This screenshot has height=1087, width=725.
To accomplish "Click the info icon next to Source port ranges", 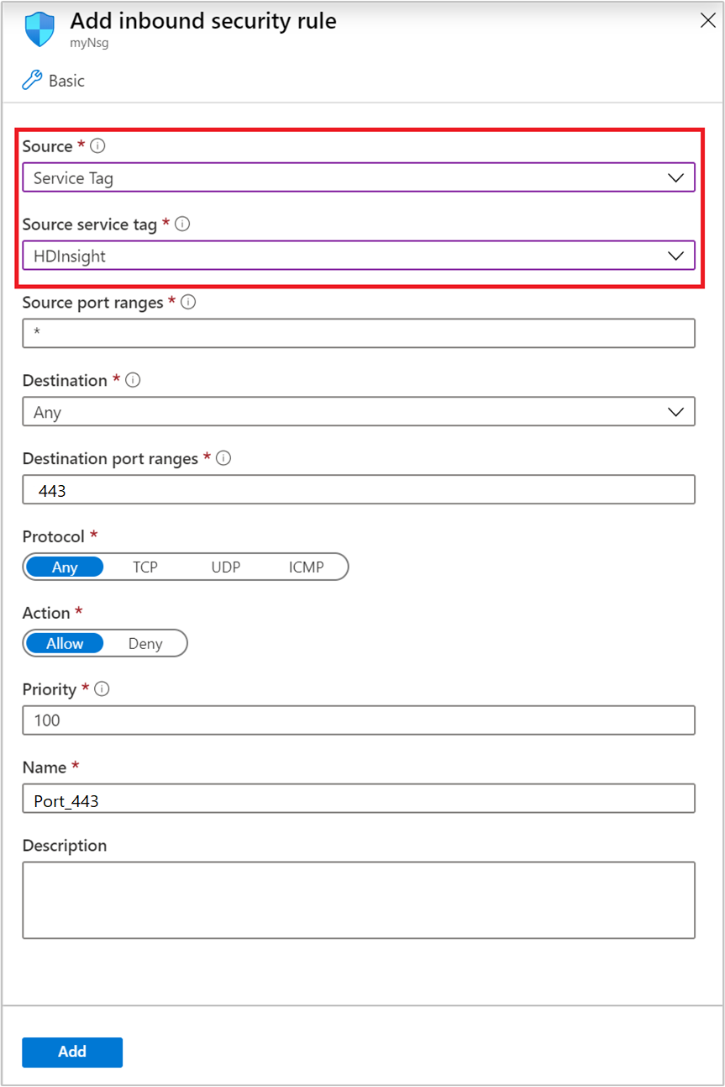I will (188, 301).
